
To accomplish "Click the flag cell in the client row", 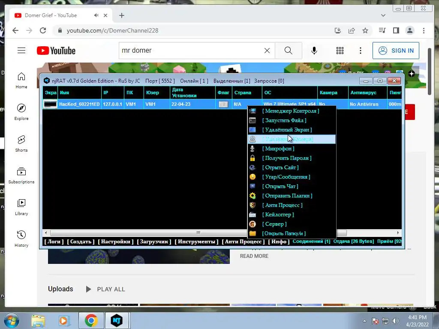I will tap(223, 104).
